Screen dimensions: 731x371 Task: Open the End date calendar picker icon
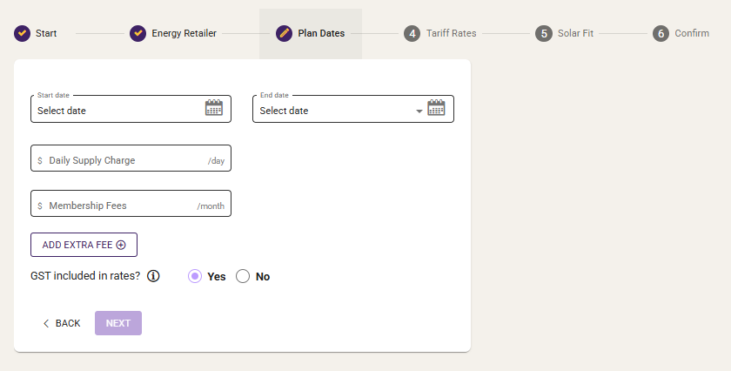[x=436, y=108]
